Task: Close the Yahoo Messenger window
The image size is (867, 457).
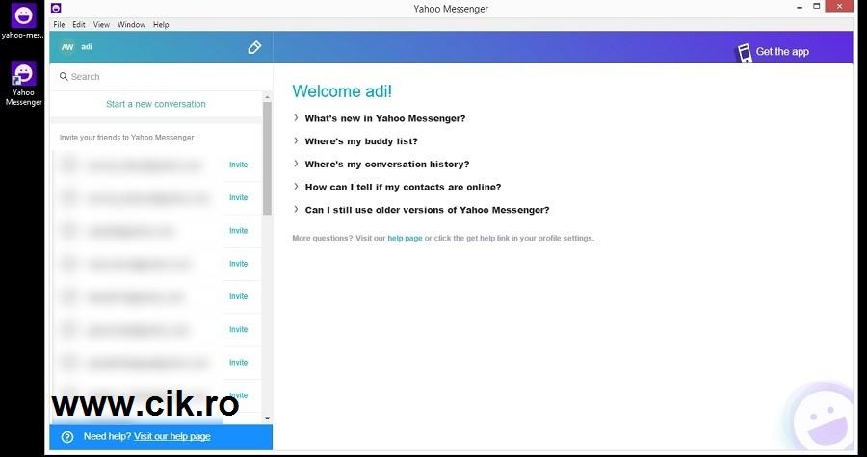Action: pyautogui.click(x=839, y=6)
